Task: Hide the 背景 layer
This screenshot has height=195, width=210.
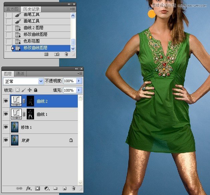Action: (x=6, y=140)
